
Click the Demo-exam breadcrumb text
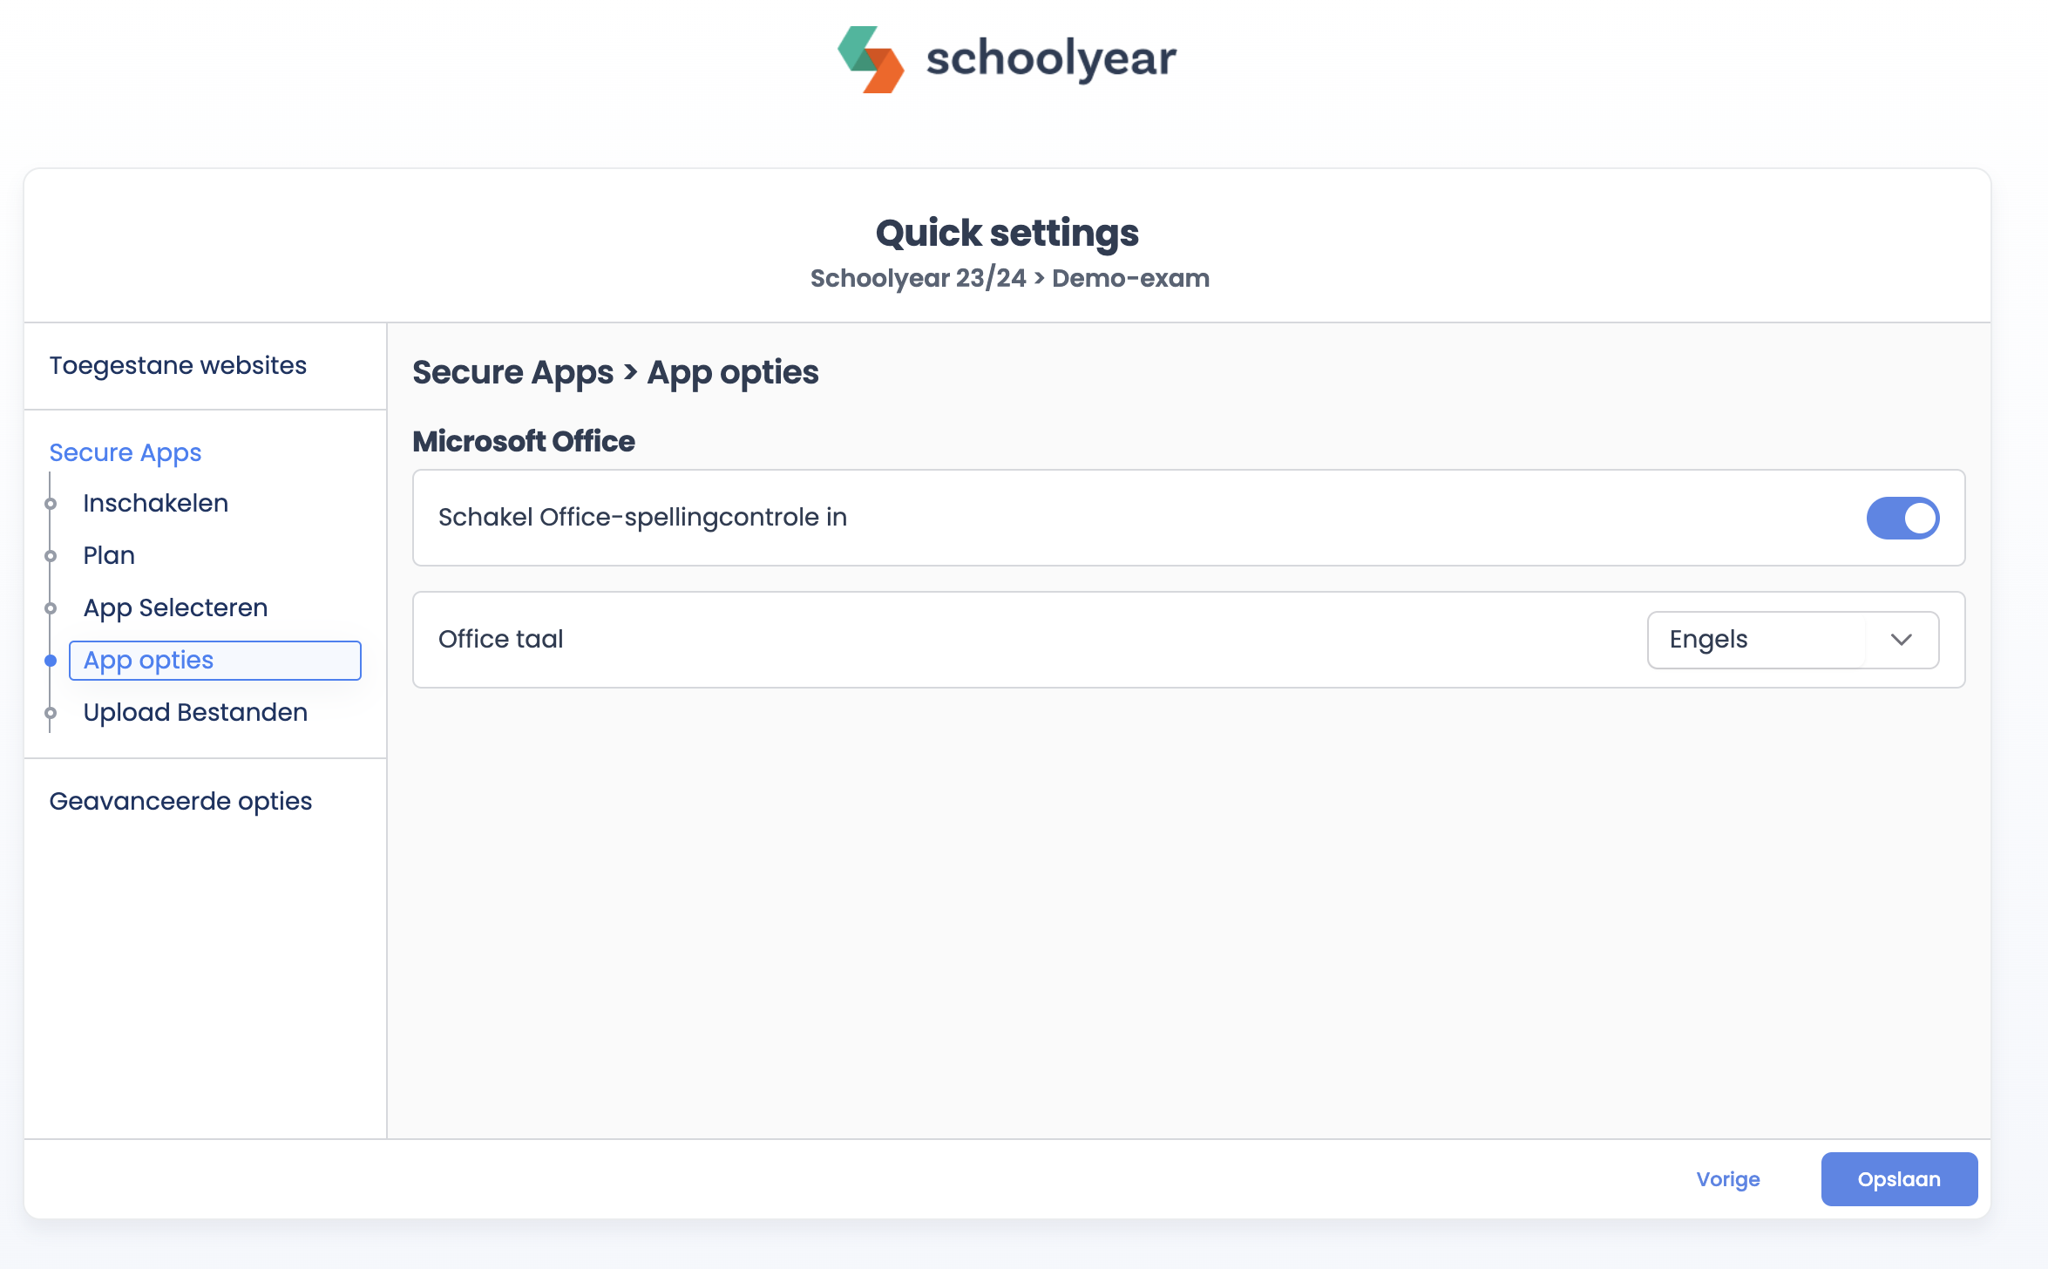coord(1130,278)
